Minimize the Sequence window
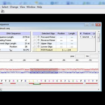Screen dimensions: 105x105 [x=87, y=25]
